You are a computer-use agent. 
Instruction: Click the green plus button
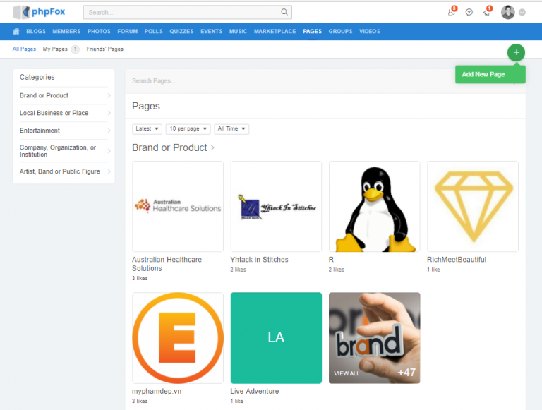(516, 53)
